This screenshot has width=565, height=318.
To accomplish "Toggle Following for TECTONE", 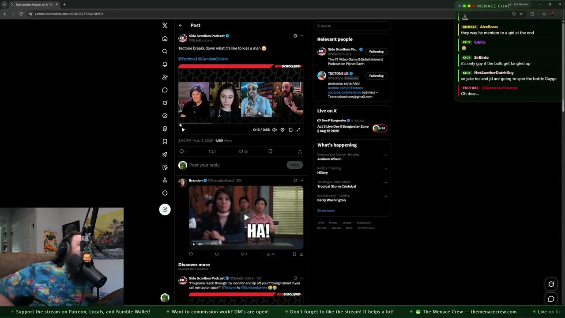I will click(377, 76).
